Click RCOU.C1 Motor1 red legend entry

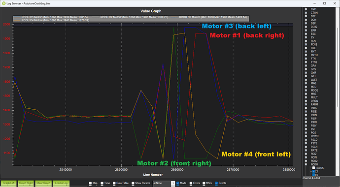51,17
